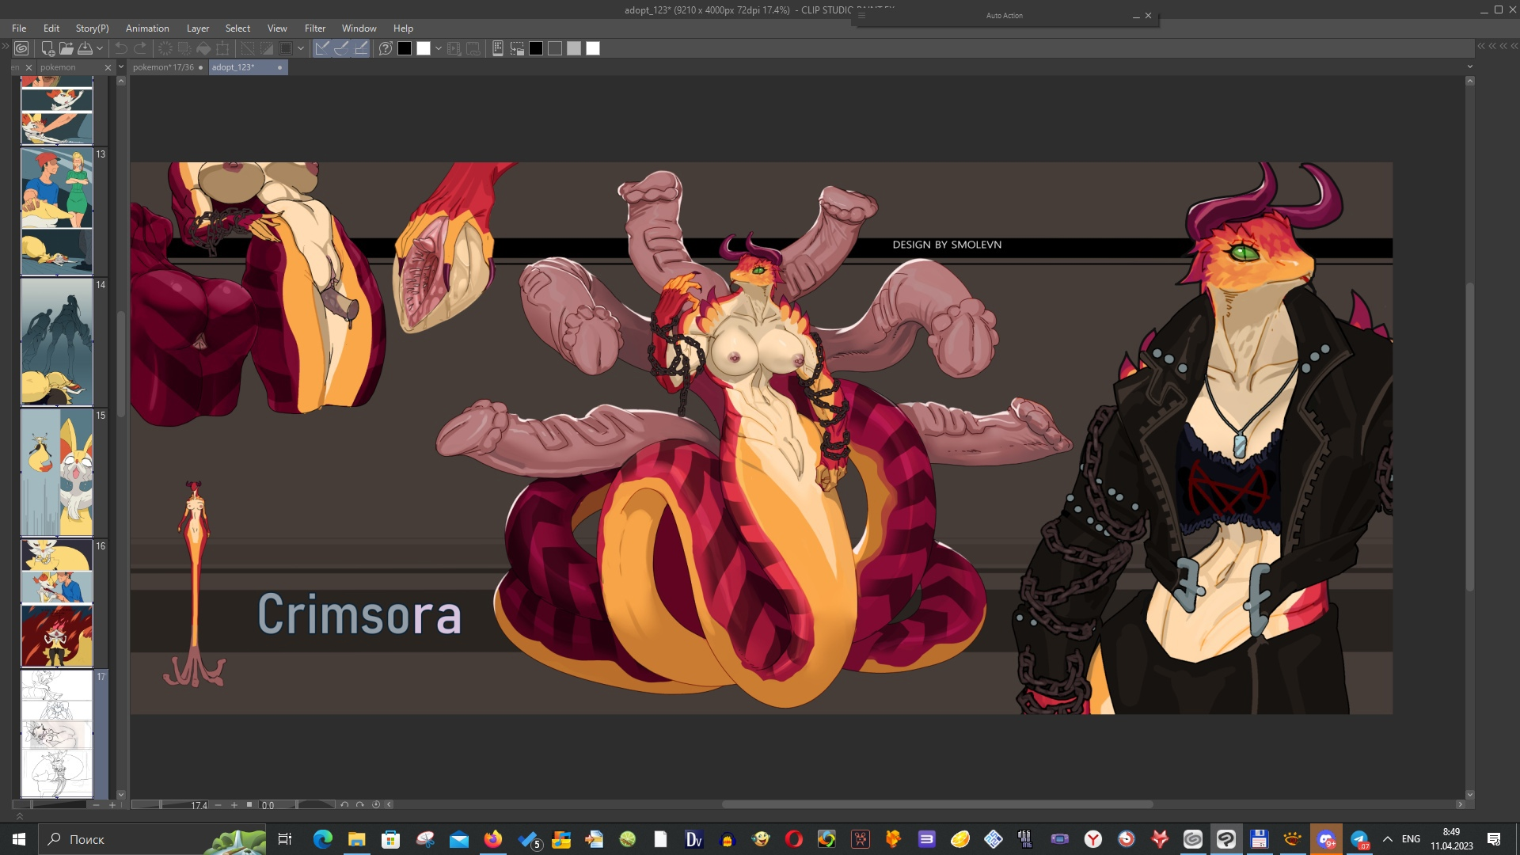Image resolution: width=1520 pixels, height=855 pixels.
Task: Click the Undo arrow in command bar
Action: tap(121, 48)
